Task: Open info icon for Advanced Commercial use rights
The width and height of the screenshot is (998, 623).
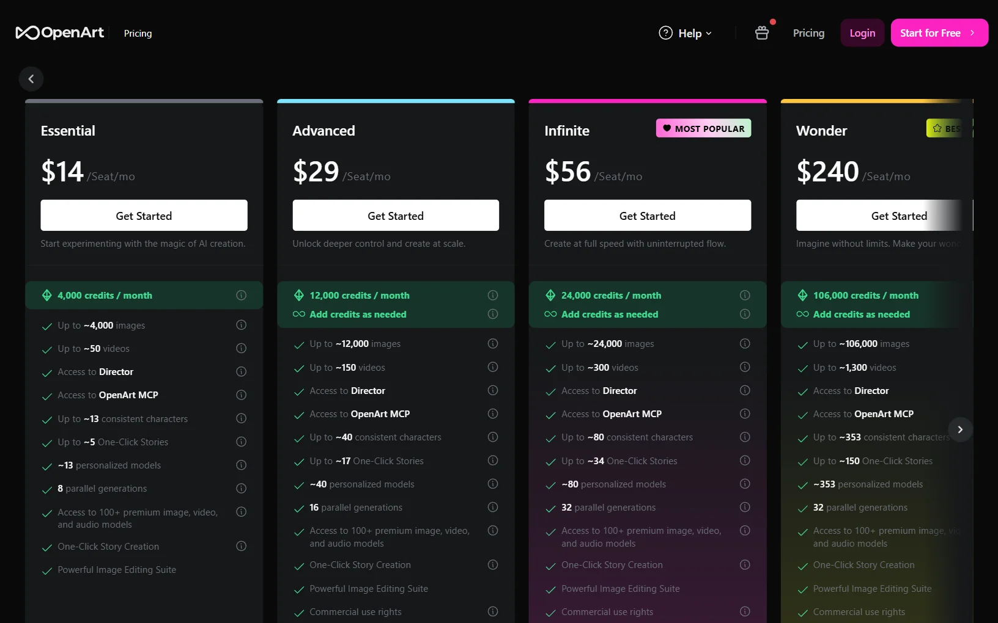Action: [x=493, y=611]
